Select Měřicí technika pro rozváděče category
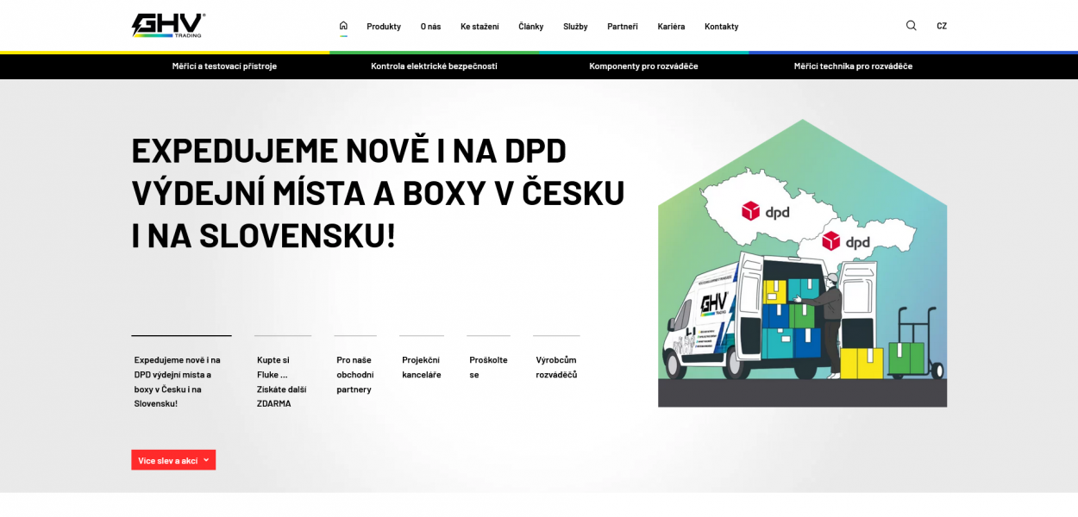The height and width of the screenshot is (517, 1078). click(853, 66)
